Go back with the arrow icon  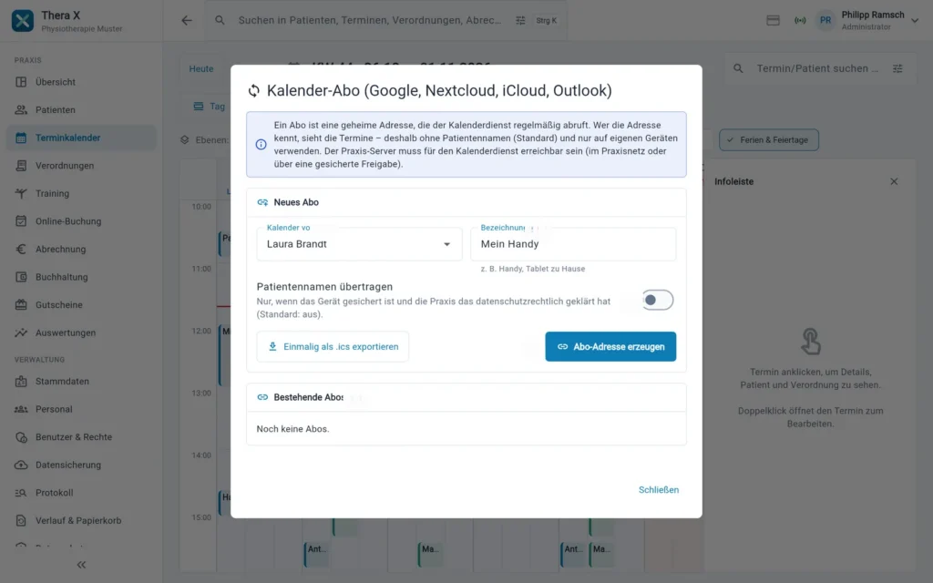[x=187, y=20]
